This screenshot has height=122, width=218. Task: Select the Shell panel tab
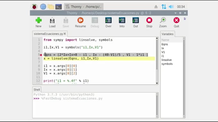(37, 90)
